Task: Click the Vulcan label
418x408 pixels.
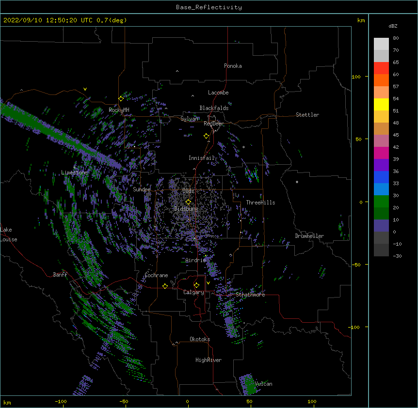Action: coord(264,384)
